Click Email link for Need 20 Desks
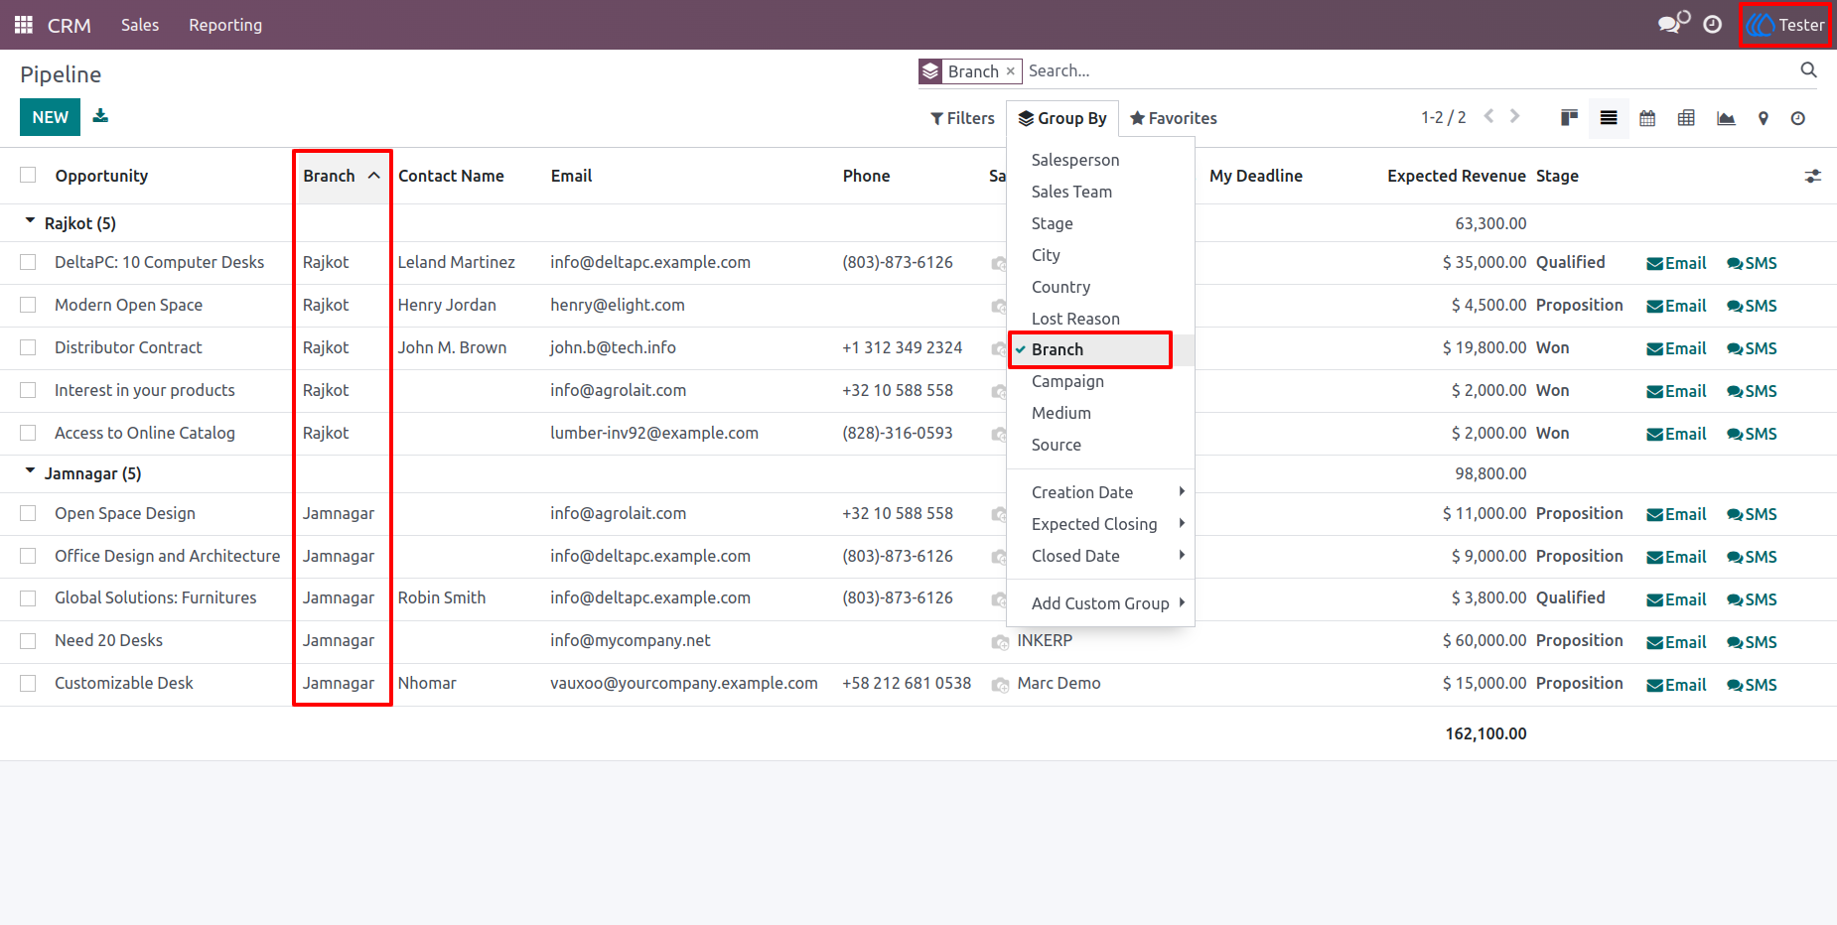The image size is (1837, 925). click(x=1676, y=642)
